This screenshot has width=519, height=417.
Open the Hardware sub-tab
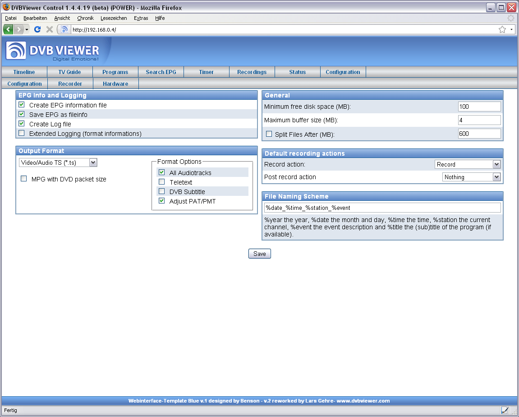115,84
